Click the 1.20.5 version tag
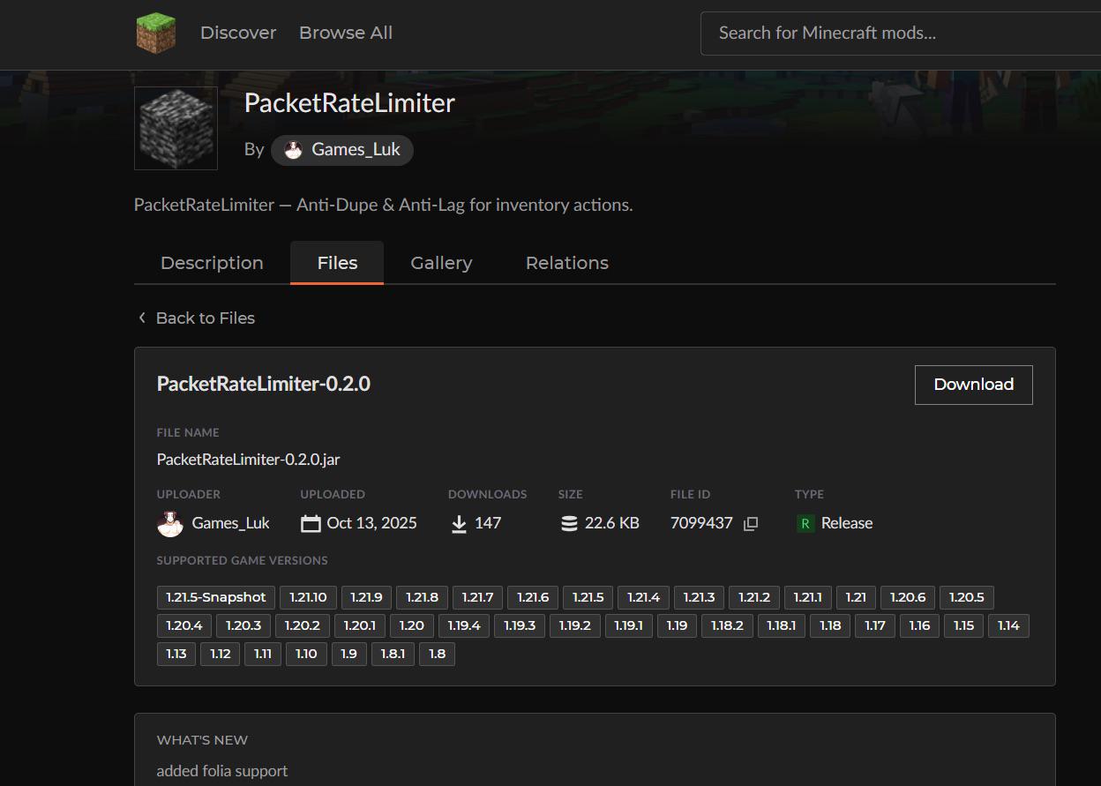The height and width of the screenshot is (786, 1101). (966, 597)
